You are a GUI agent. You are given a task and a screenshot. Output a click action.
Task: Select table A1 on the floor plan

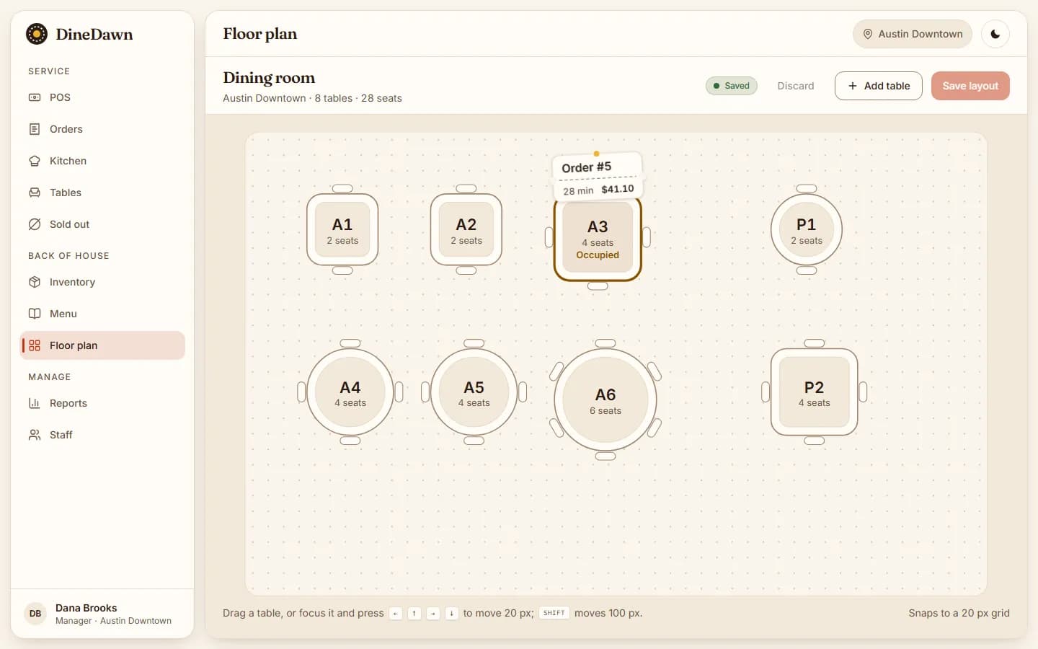click(x=342, y=230)
